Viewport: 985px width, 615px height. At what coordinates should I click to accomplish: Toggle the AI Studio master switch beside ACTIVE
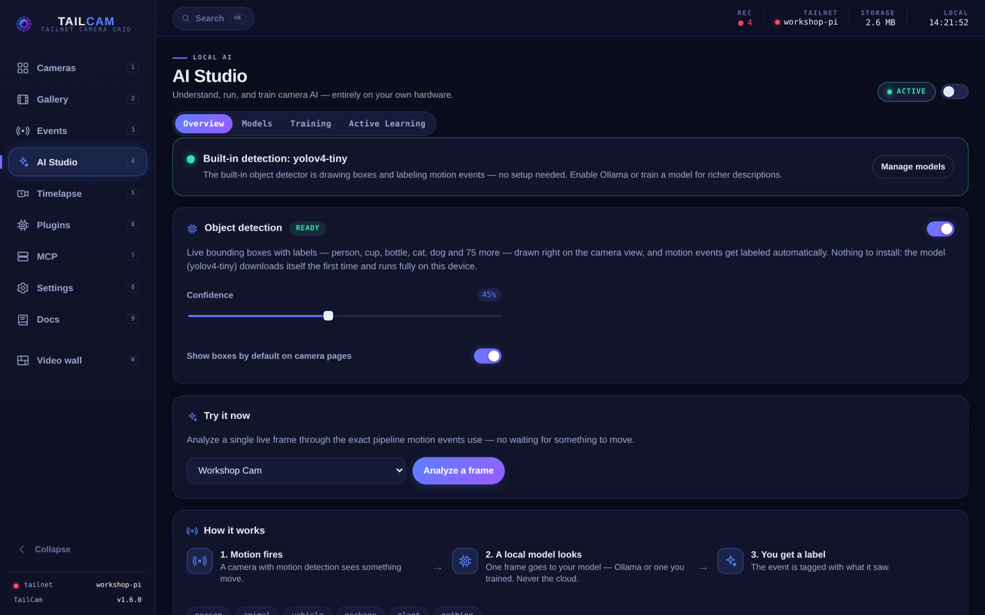click(x=954, y=92)
